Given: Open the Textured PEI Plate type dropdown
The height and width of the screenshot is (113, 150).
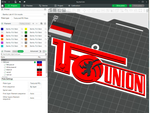Looking at the screenshot, I should pyautogui.click(x=29, y=18).
